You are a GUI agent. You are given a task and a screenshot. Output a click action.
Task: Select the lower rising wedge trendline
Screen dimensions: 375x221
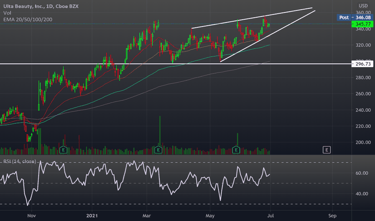point(268,36)
